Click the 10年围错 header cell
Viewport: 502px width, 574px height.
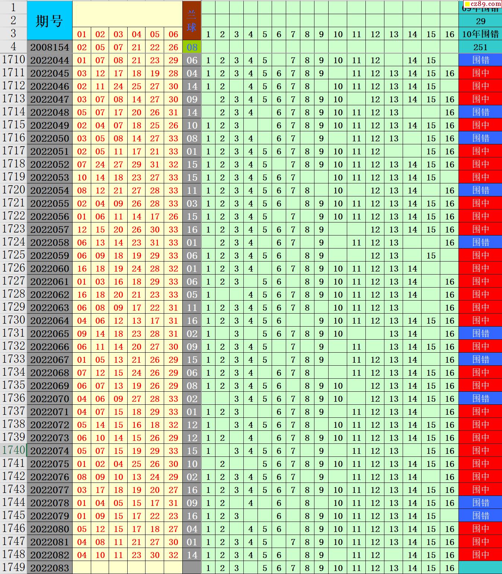[480, 34]
